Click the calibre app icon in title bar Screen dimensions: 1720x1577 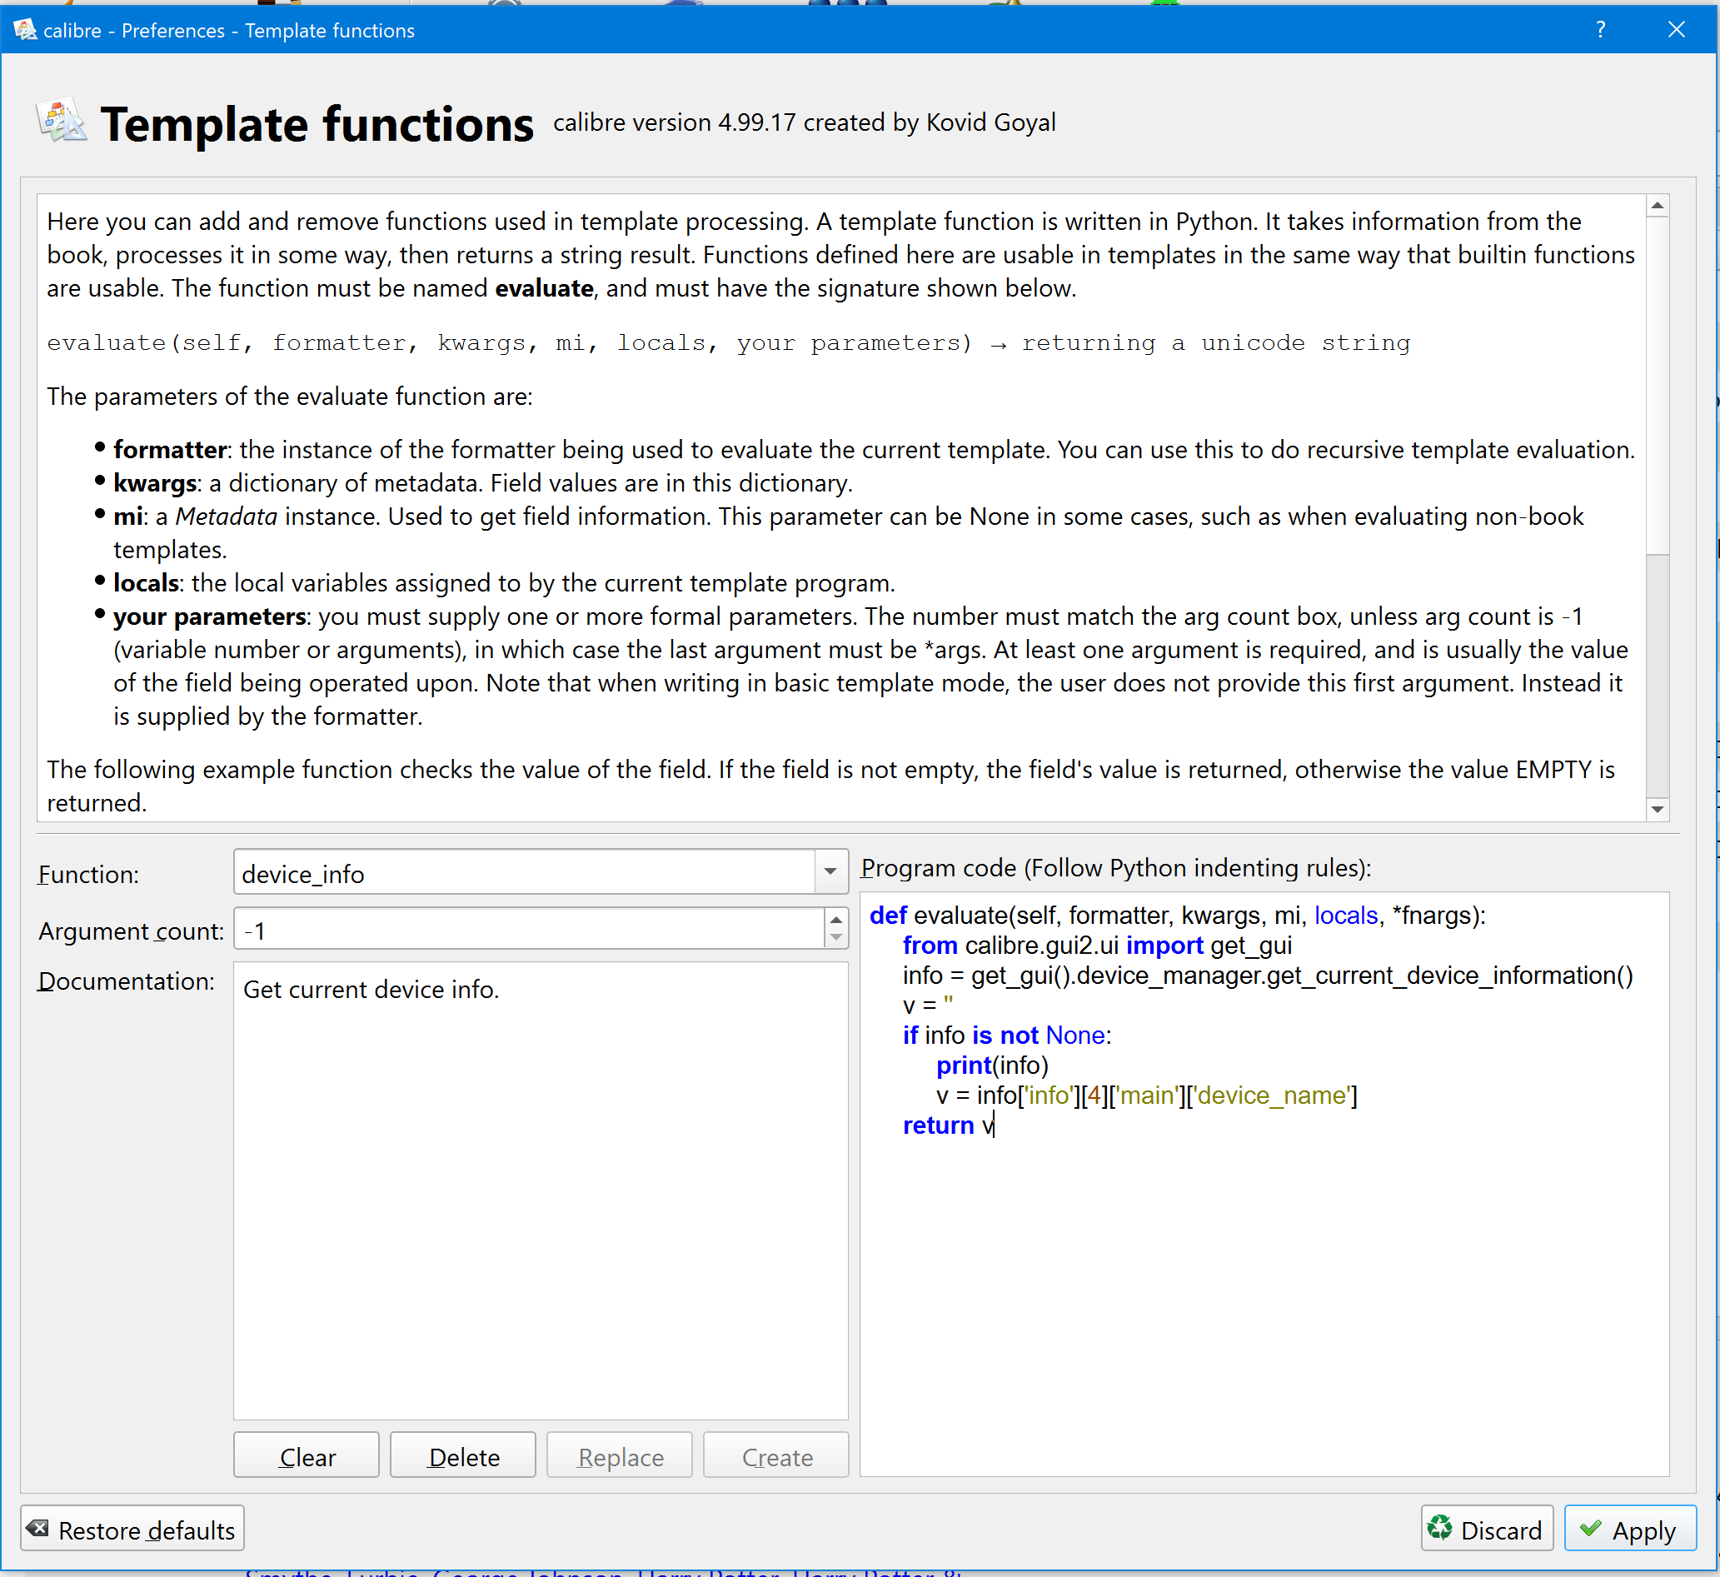25,30
